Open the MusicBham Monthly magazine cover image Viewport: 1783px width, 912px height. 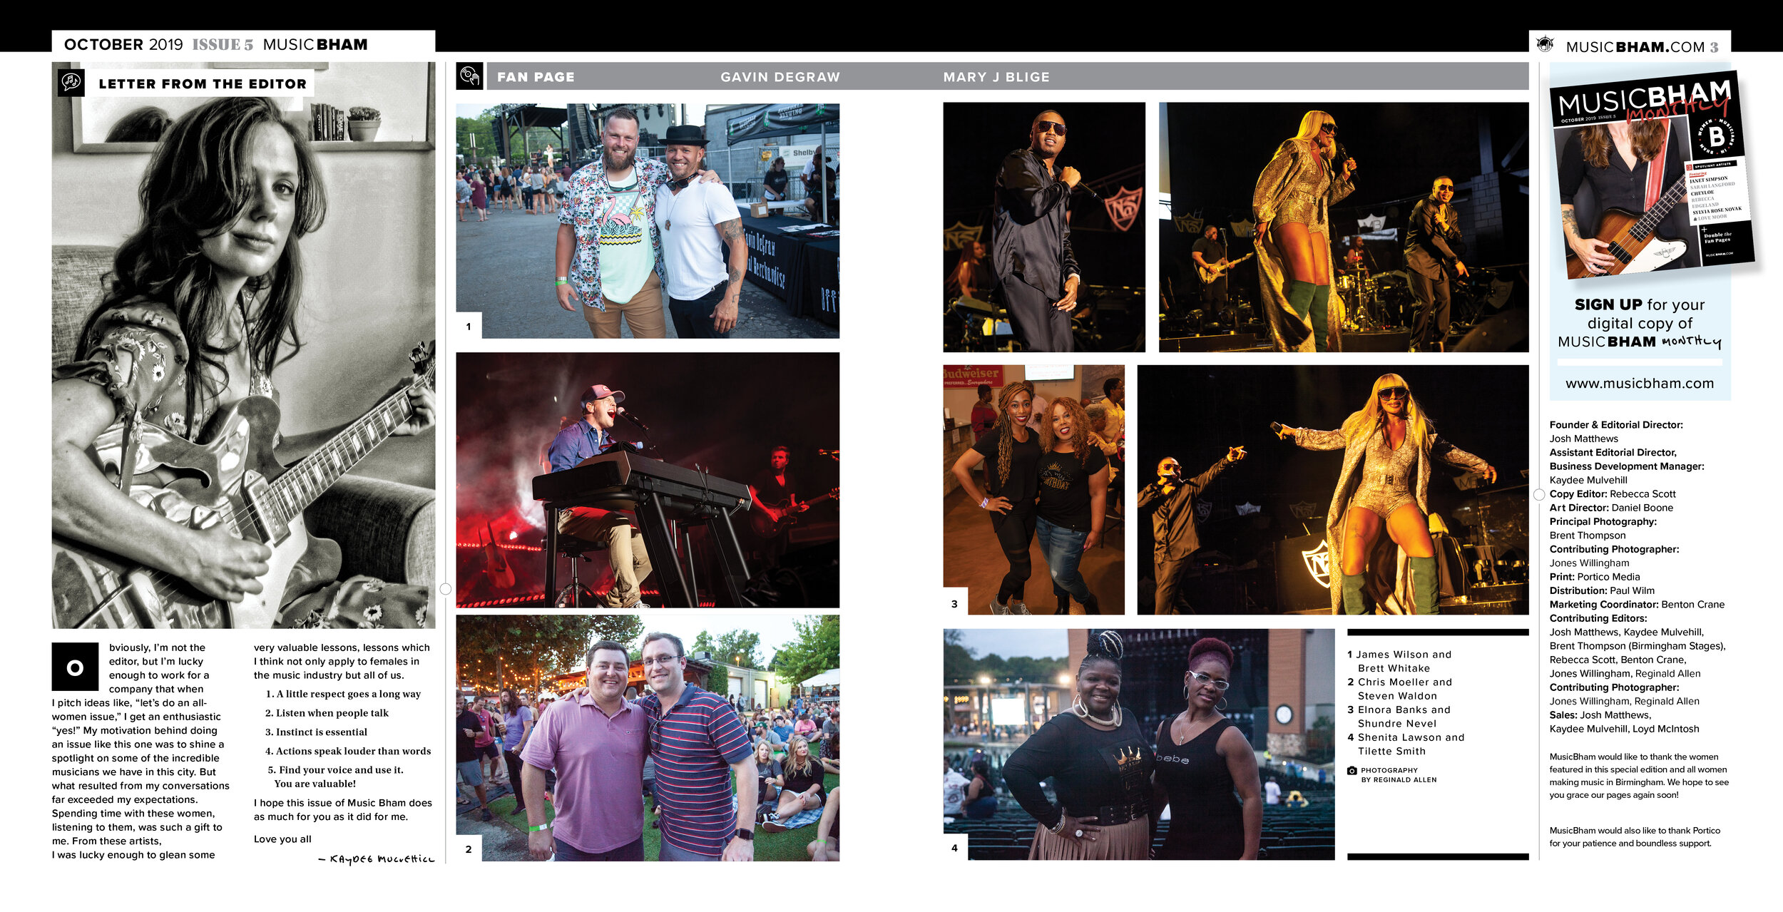click(x=1651, y=175)
